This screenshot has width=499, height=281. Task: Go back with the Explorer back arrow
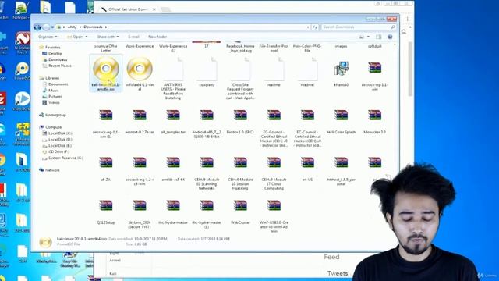[37, 27]
